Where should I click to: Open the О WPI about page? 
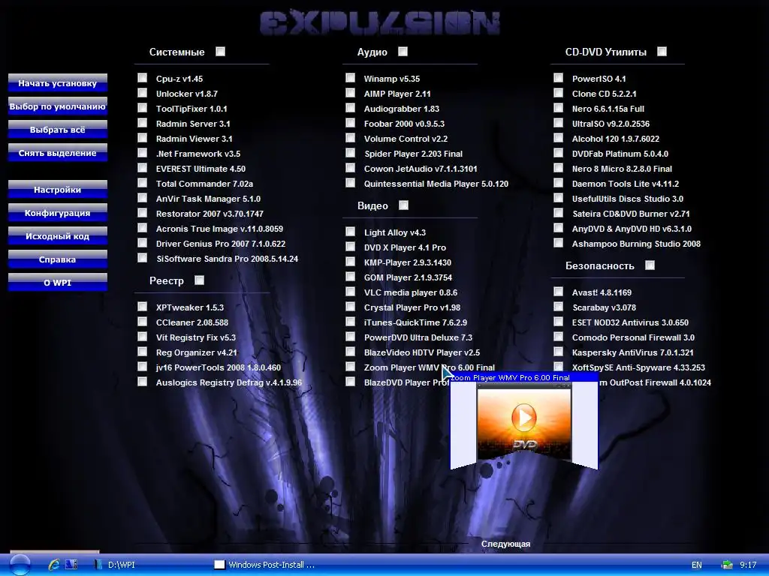tap(57, 283)
